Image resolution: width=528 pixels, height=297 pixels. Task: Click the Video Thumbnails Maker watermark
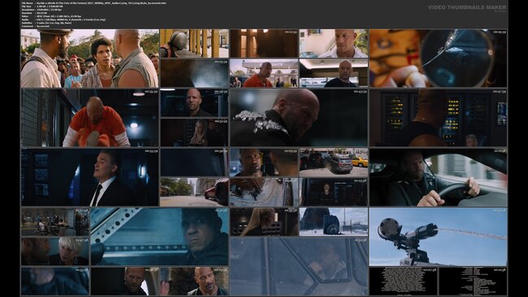(x=467, y=7)
